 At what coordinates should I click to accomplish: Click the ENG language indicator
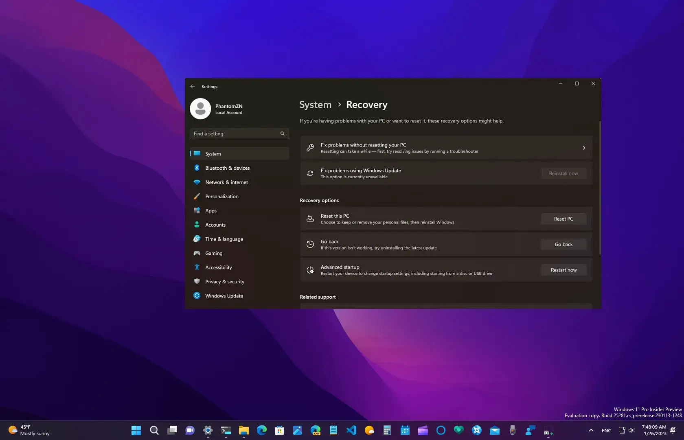(x=607, y=430)
